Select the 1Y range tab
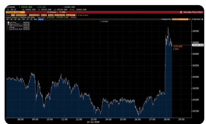This screenshot has height=124, width=206. pos(28,19)
